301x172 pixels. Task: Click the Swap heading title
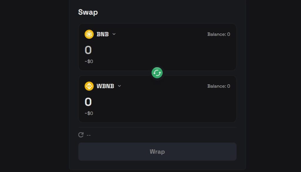click(x=88, y=12)
